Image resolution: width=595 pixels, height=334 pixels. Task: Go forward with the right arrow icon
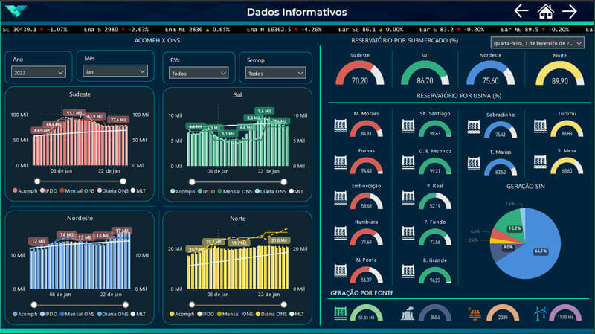pos(570,11)
